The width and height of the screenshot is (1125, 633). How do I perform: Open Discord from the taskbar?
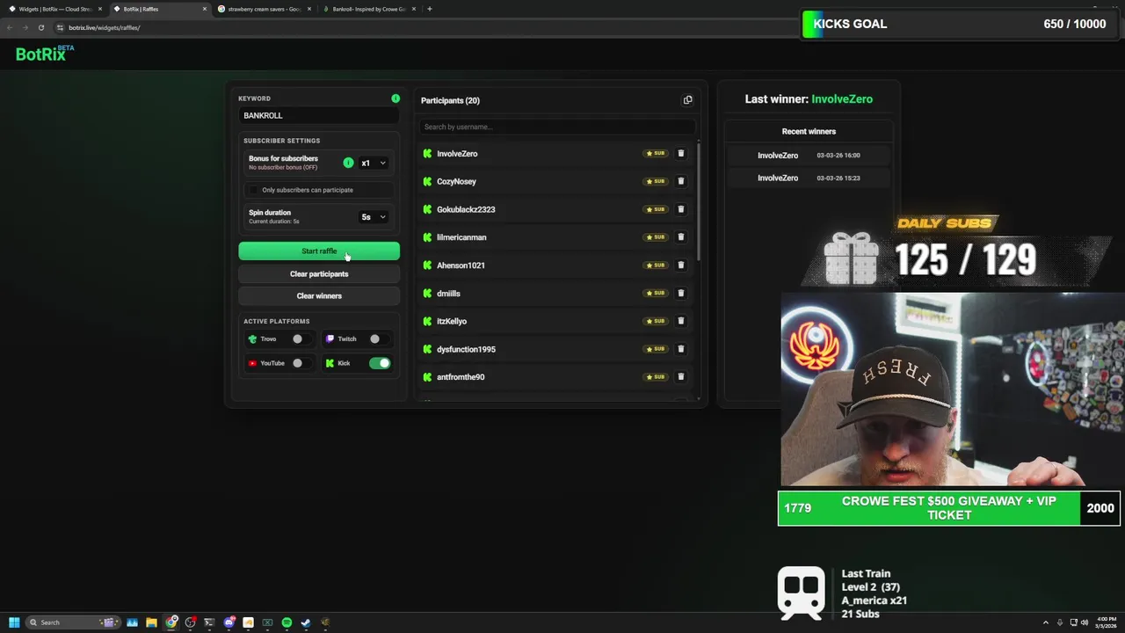click(x=229, y=622)
